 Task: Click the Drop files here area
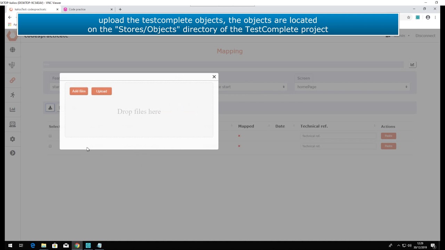[x=139, y=111]
